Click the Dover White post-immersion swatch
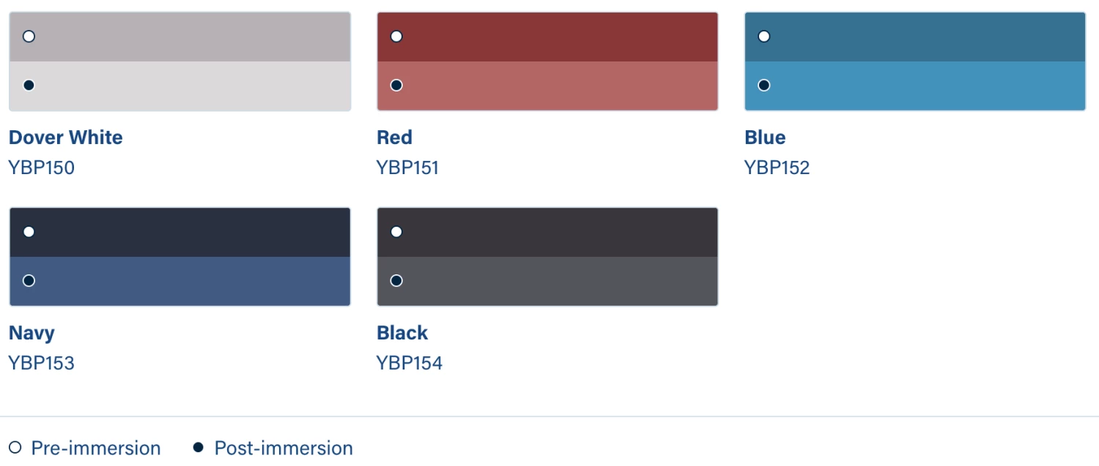The width and height of the screenshot is (1099, 466). pos(180,86)
